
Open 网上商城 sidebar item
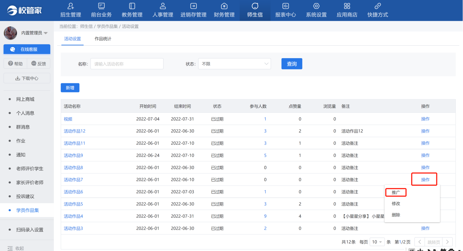tap(25, 99)
